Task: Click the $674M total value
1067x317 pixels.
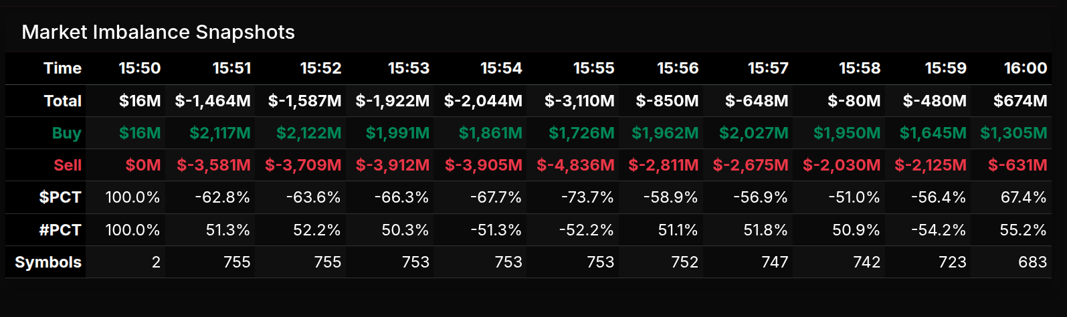Action: click(x=1020, y=101)
